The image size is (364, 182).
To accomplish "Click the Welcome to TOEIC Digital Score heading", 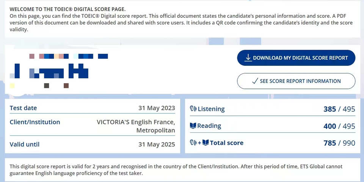I will pyautogui.click(x=67, y=9).
